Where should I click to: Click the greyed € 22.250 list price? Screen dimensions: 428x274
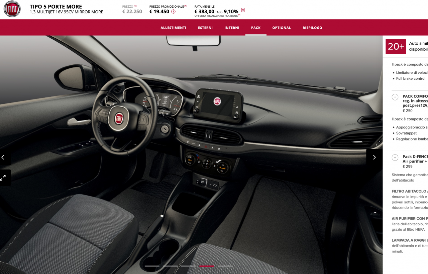(132, 11)
